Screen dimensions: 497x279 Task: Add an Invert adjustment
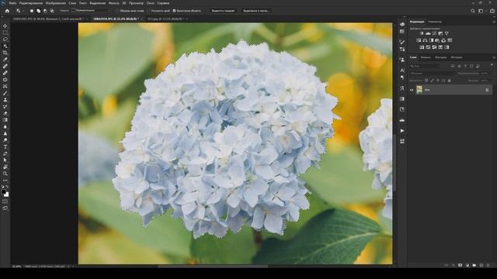pos(422,47)
